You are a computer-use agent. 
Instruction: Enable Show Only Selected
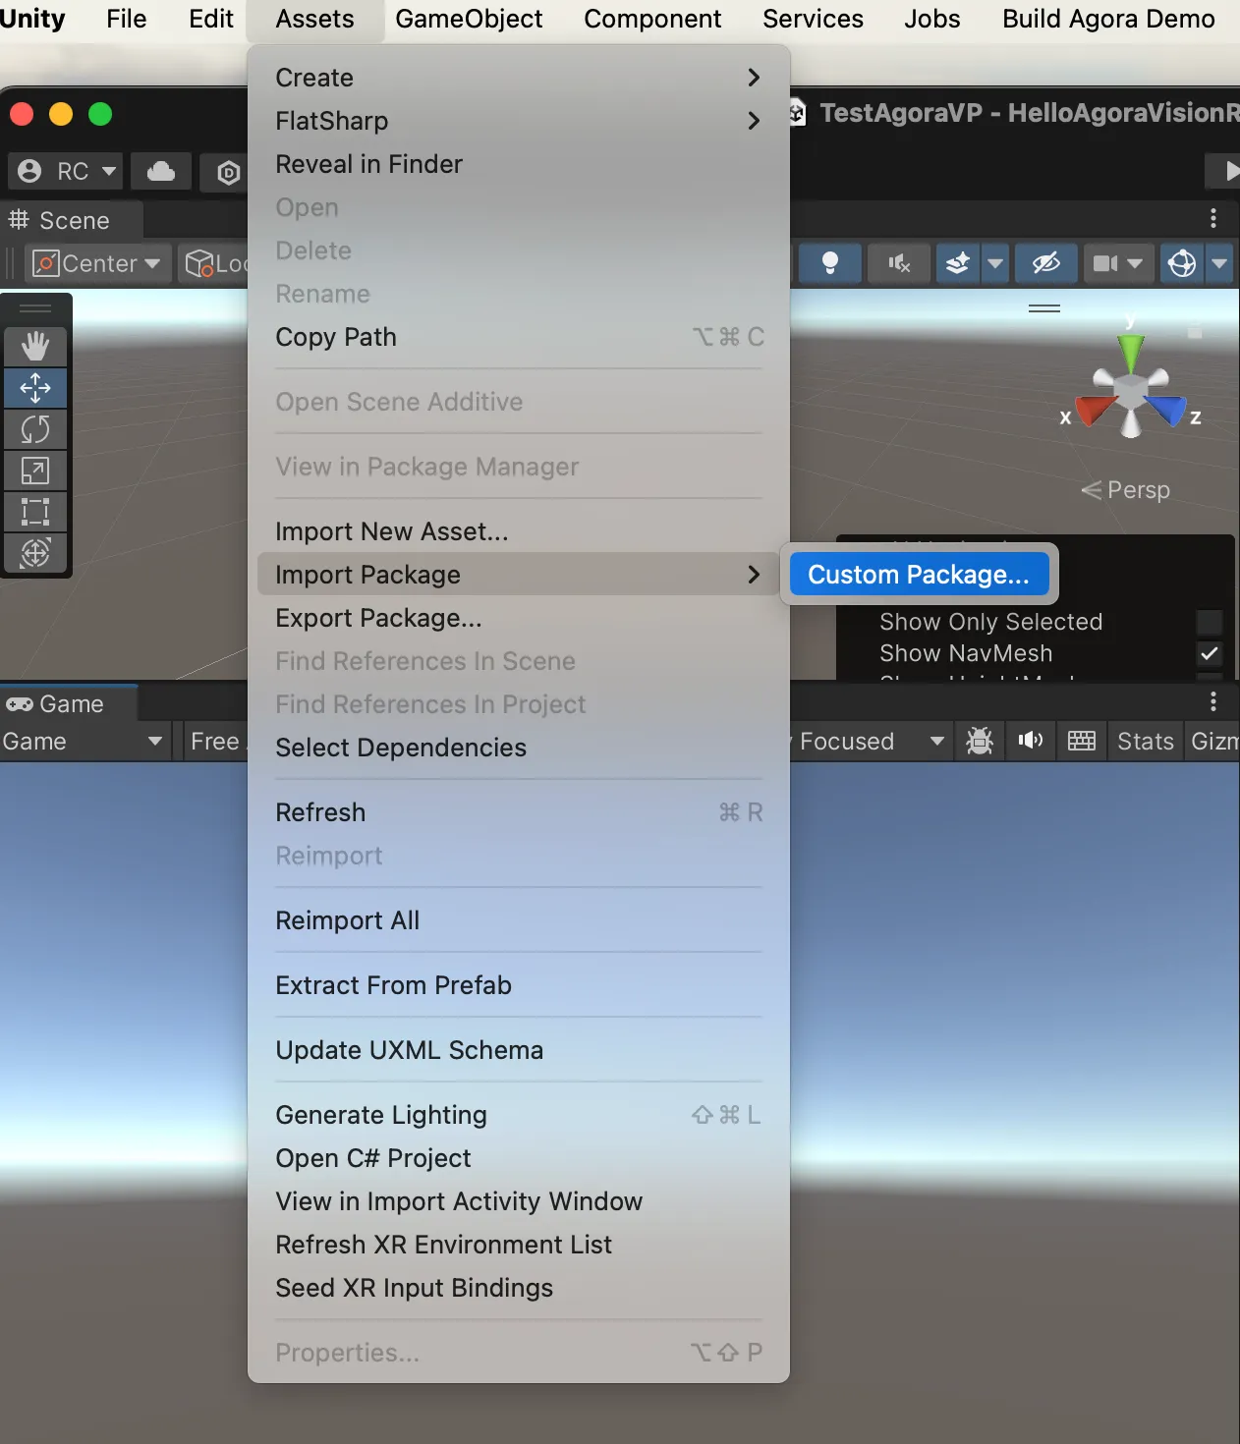(x=1210, y=622)
